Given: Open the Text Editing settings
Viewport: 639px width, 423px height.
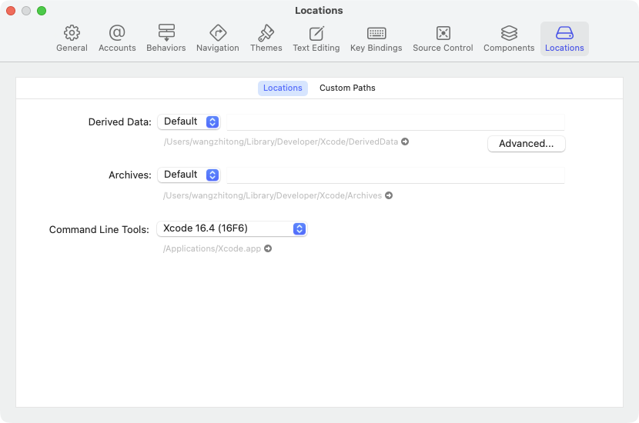Looking at the screenshot, I should [316, 38].
